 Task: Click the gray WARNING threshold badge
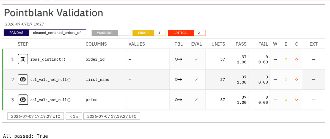[105, 33]
